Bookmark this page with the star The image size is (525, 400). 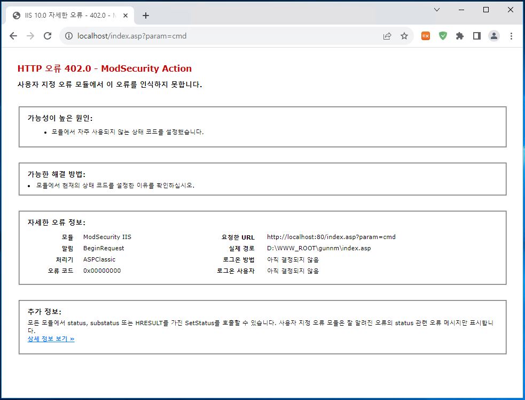(x=404, y=36)
